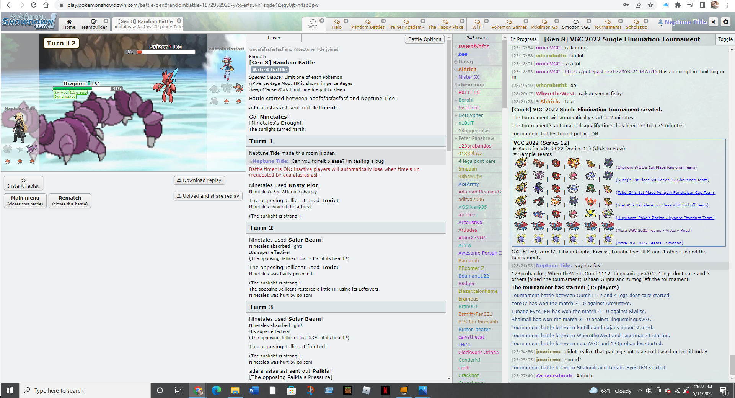Open the Teambuilder tab

tap(94, 24)
